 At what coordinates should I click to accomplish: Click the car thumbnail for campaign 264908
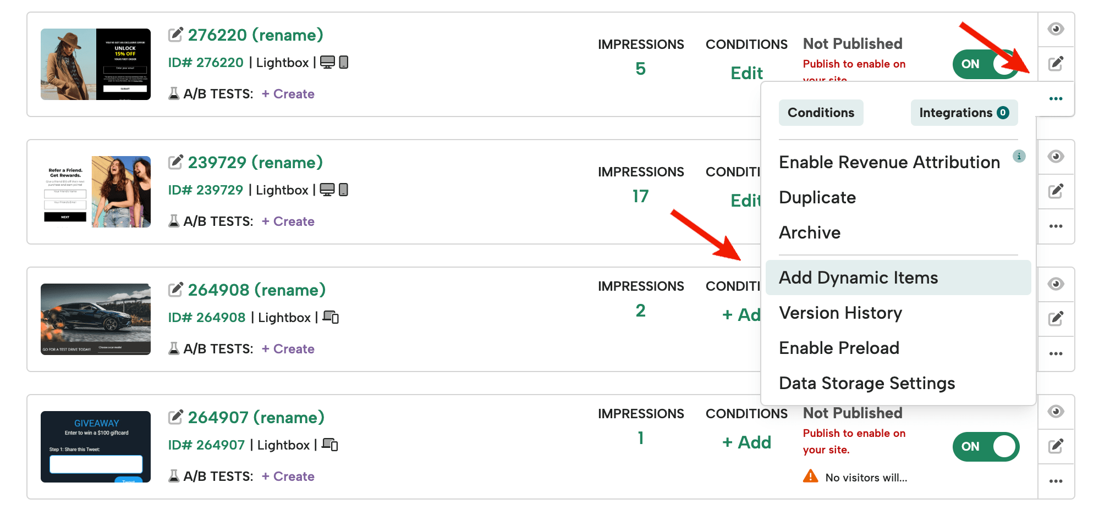click(96, 319)
